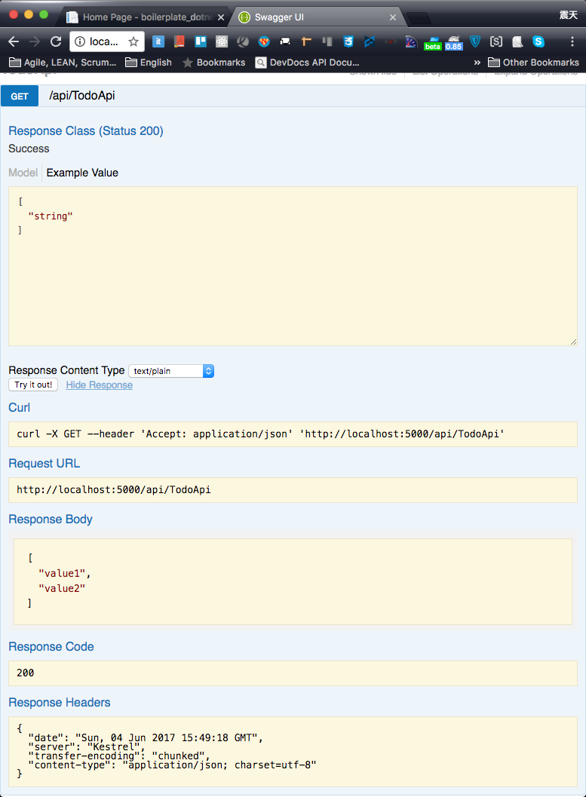Reload the page with the refresh icon

pos(56,42)
